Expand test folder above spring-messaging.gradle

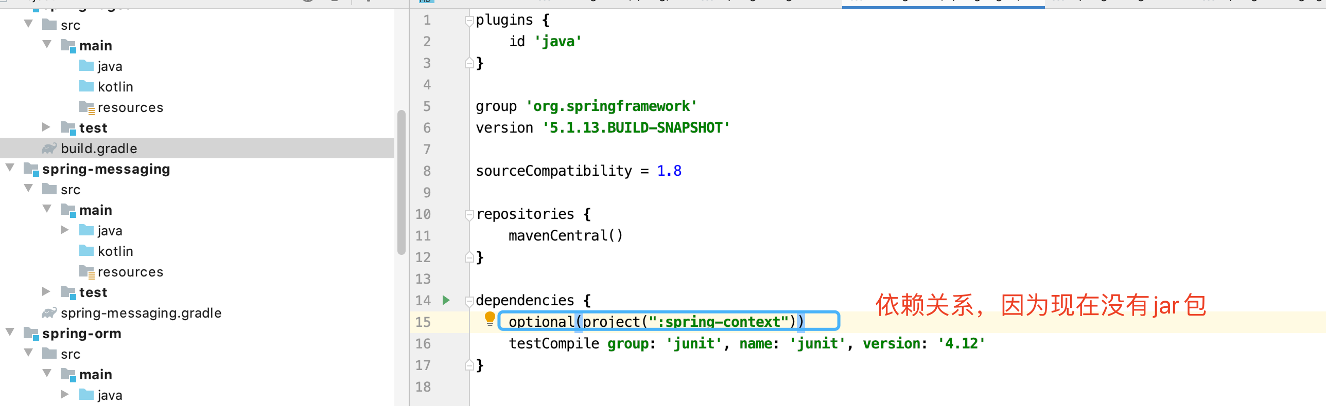46,291
